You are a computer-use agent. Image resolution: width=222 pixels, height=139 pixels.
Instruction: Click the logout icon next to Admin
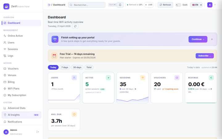(x=38, y=132)
